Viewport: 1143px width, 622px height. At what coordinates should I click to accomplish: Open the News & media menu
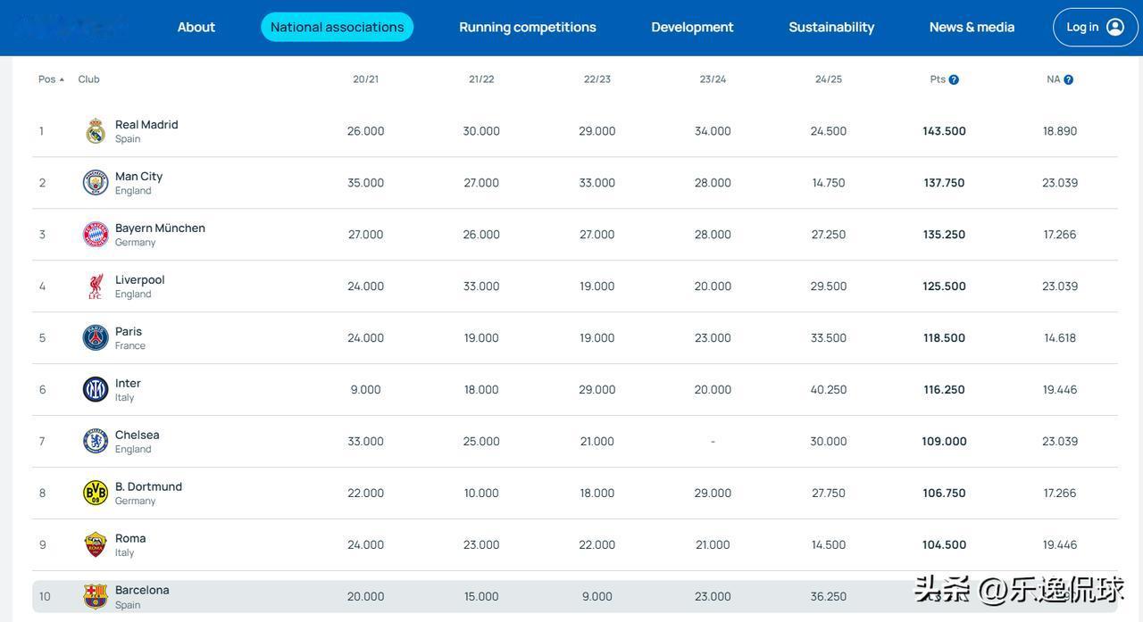pyautogui.click(x=972, y=27)
